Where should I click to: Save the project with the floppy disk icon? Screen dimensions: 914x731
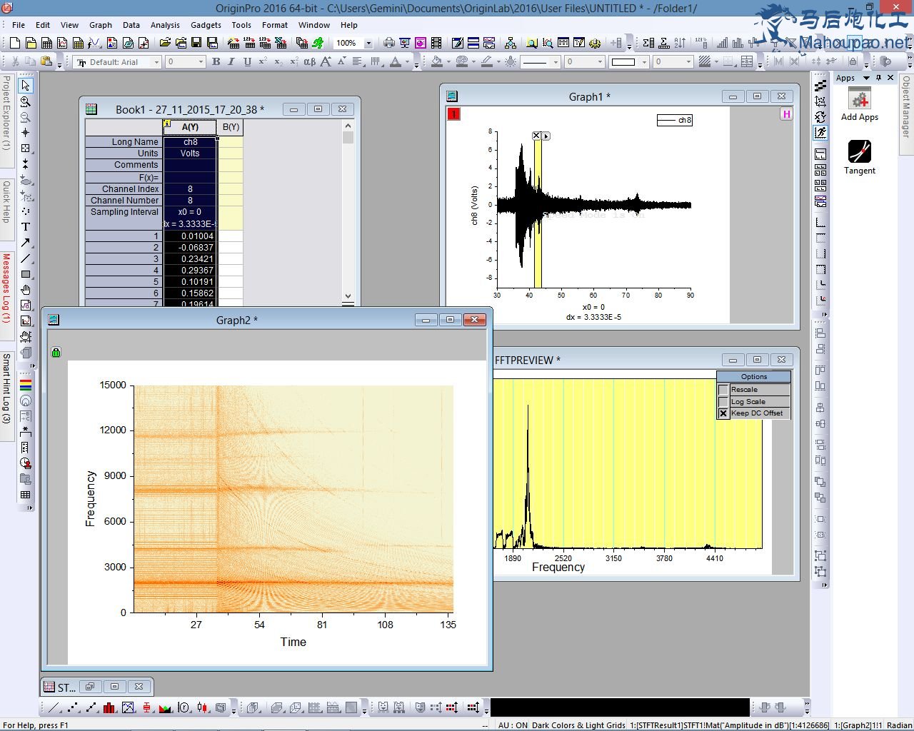tap(196, 44)
